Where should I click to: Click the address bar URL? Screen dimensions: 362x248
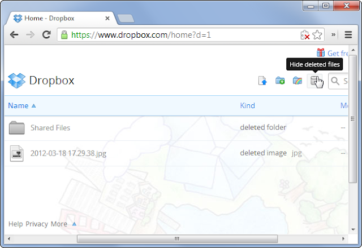click(141, 35)
